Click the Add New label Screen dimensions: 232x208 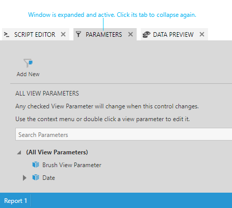pyautogui.click(x=28, y=74)
